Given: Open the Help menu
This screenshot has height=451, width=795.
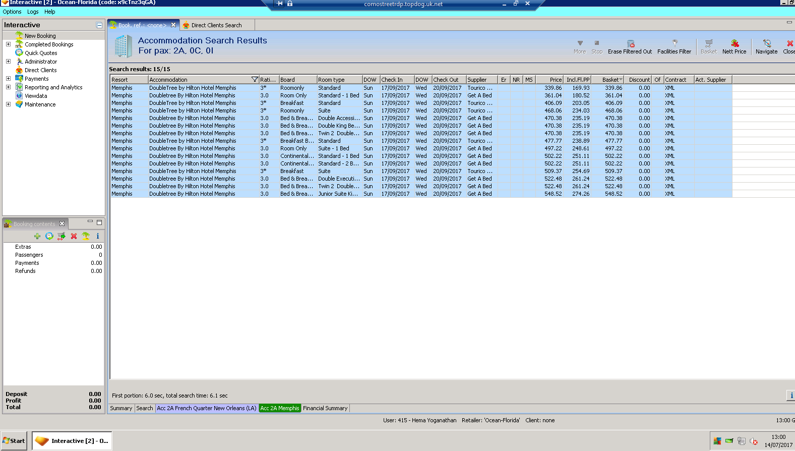Looking at the screenshot, I should click(50, 12).
